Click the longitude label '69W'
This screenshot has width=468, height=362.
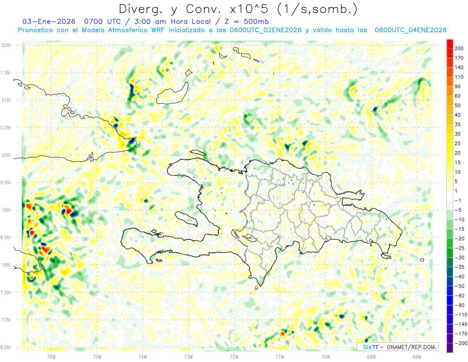371,357
